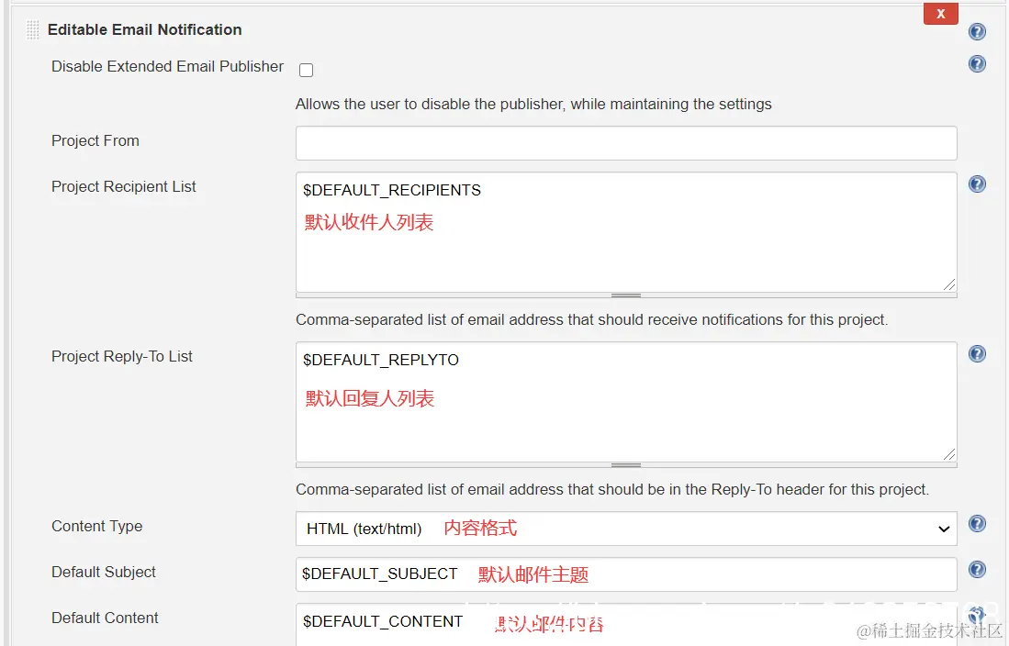Grab resize bar under Project Reply-To List
1009x646 pixels.
[626, 465]
